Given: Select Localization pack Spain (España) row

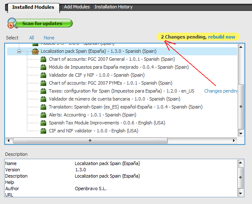Looking at the screenshot, I should click(x=122, y=51).
